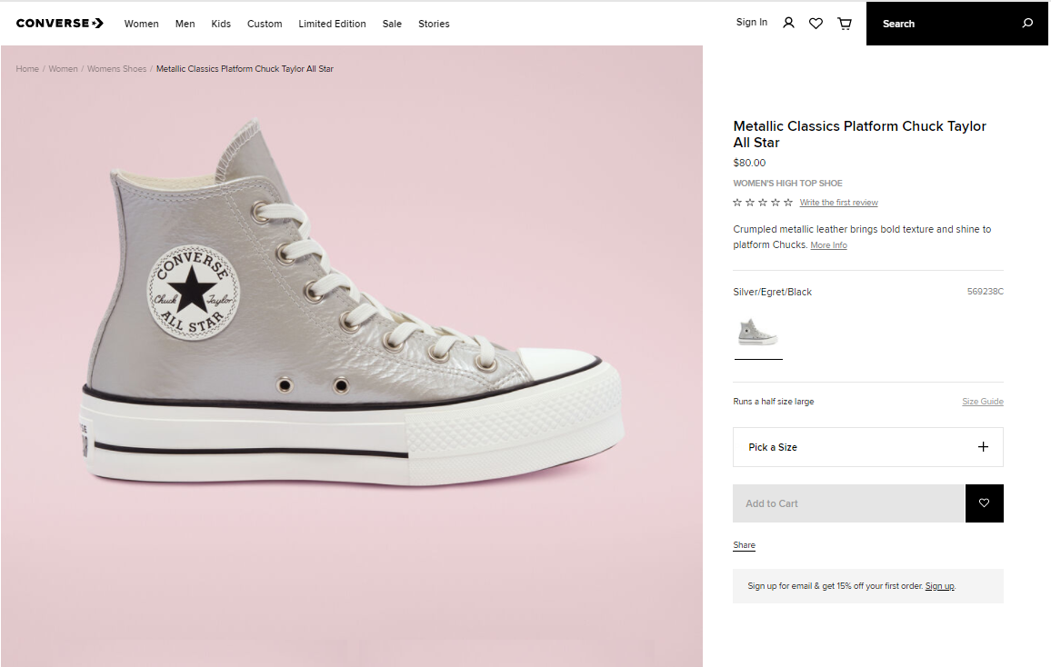Open the Size Guide link
The height and width of the screenshot is (667, 1051).
pyautogui.click(x=983, y=401)
